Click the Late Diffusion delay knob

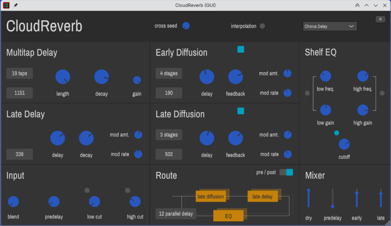[x=207, y=138]
